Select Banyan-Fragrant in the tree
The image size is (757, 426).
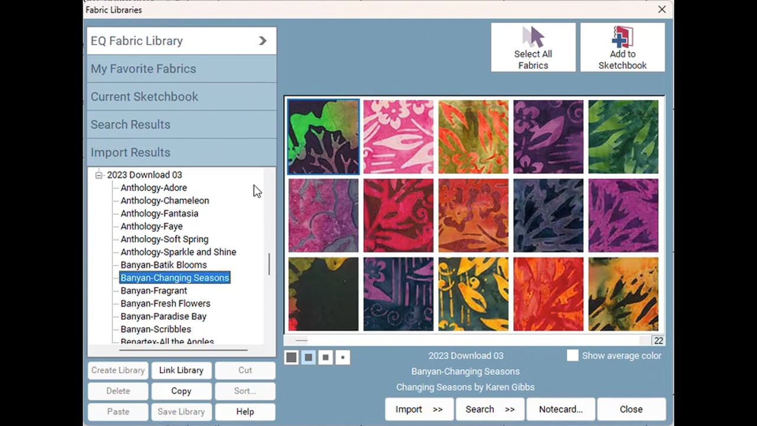[x=154, y=291]
